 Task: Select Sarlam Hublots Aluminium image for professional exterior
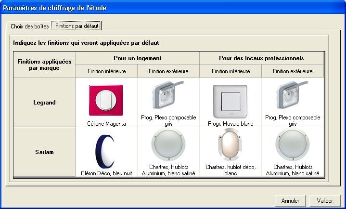[293, 144]
